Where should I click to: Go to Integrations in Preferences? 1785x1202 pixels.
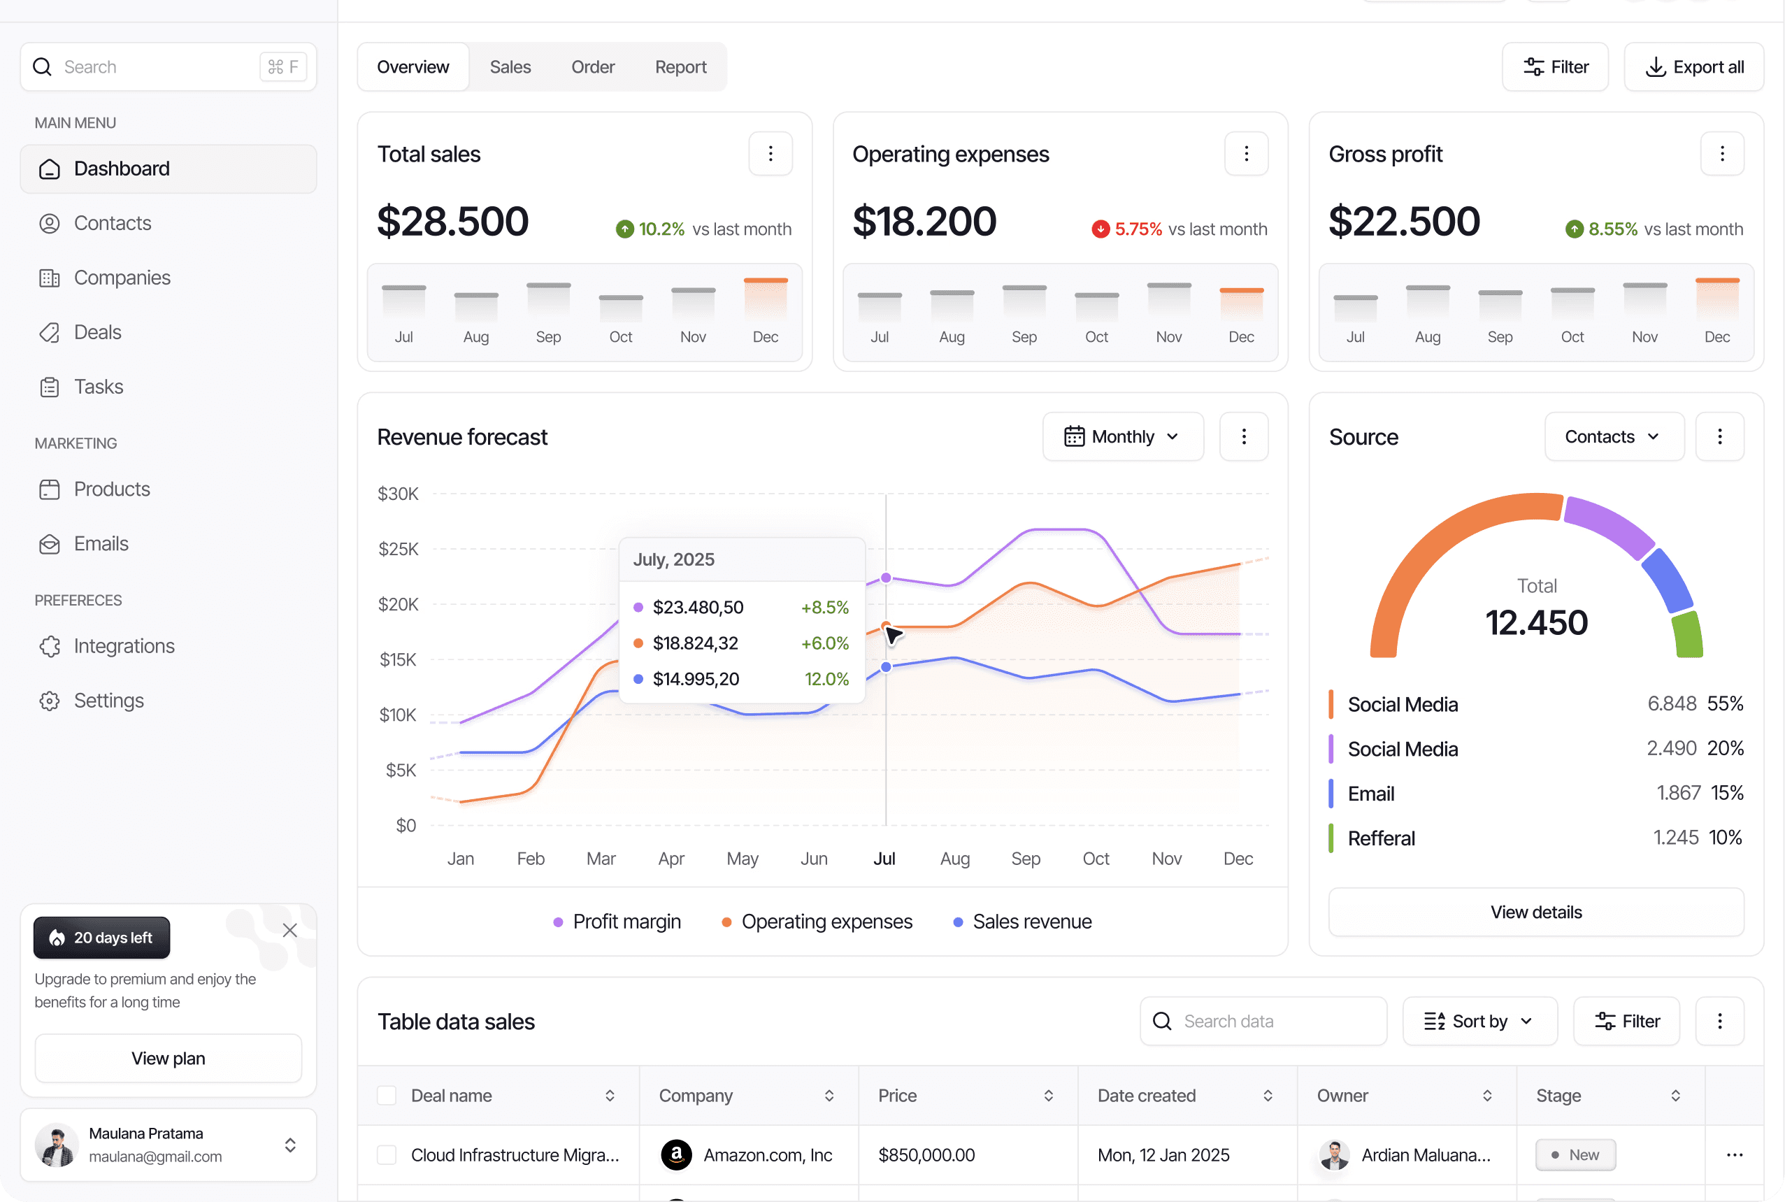(x=124, y=646)
